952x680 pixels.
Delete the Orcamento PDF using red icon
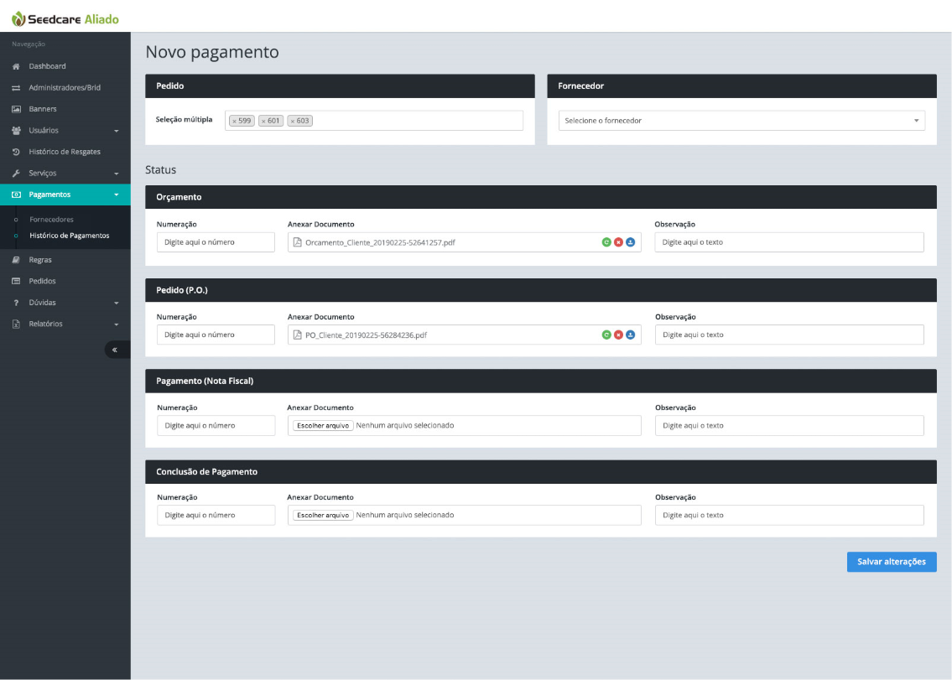(618, 242)
